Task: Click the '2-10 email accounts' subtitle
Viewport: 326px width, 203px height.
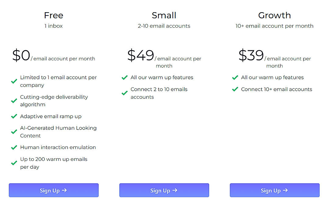Action: pyautogui.click(x=164, y=26)
